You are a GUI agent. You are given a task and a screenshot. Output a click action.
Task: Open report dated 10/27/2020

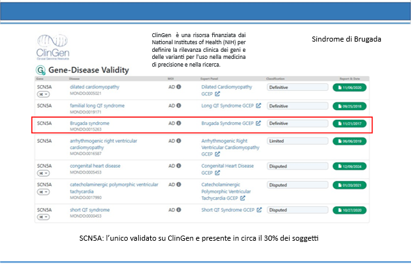[x=350, y=210]
